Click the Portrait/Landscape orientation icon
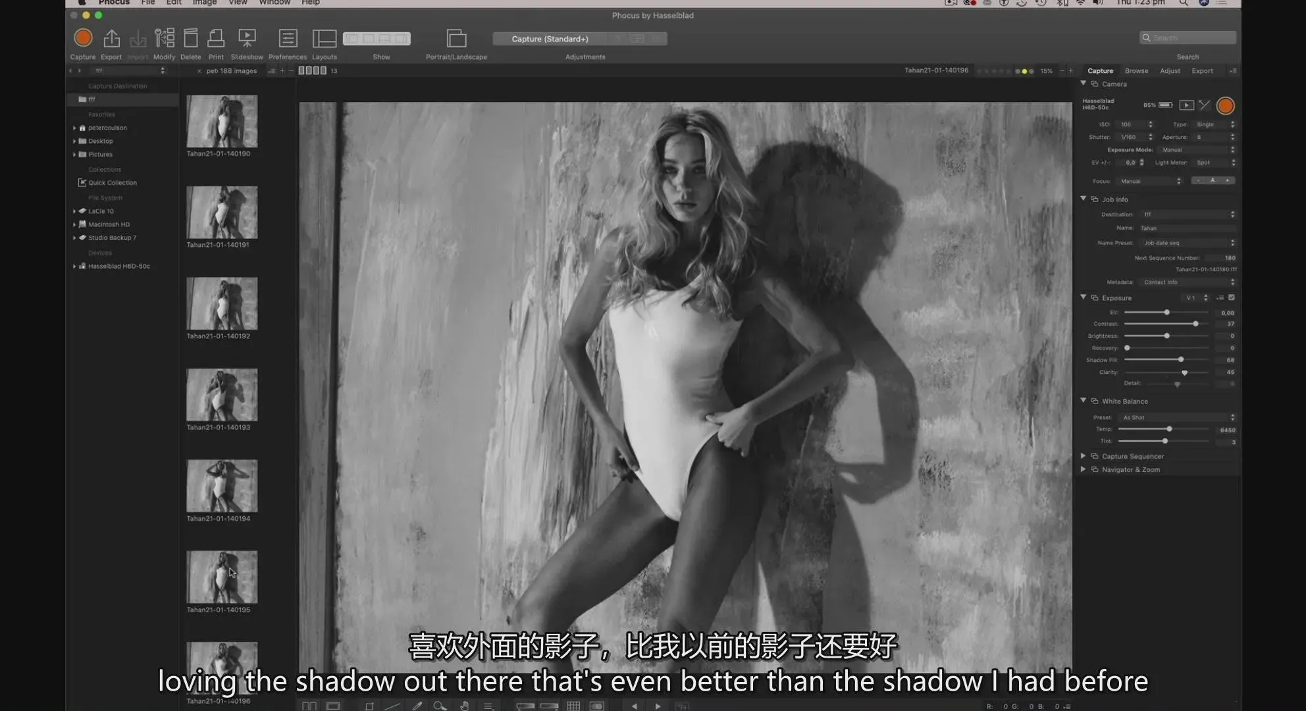The height and width of the screenshot is (711, 1306). (456, 38)
